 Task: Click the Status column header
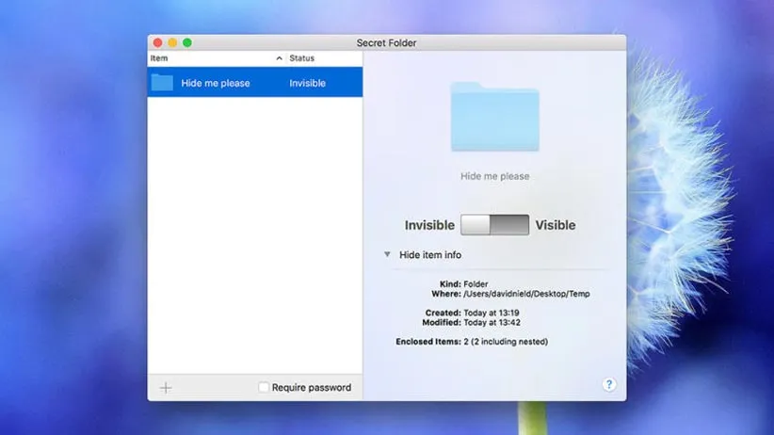pos(302,58)
